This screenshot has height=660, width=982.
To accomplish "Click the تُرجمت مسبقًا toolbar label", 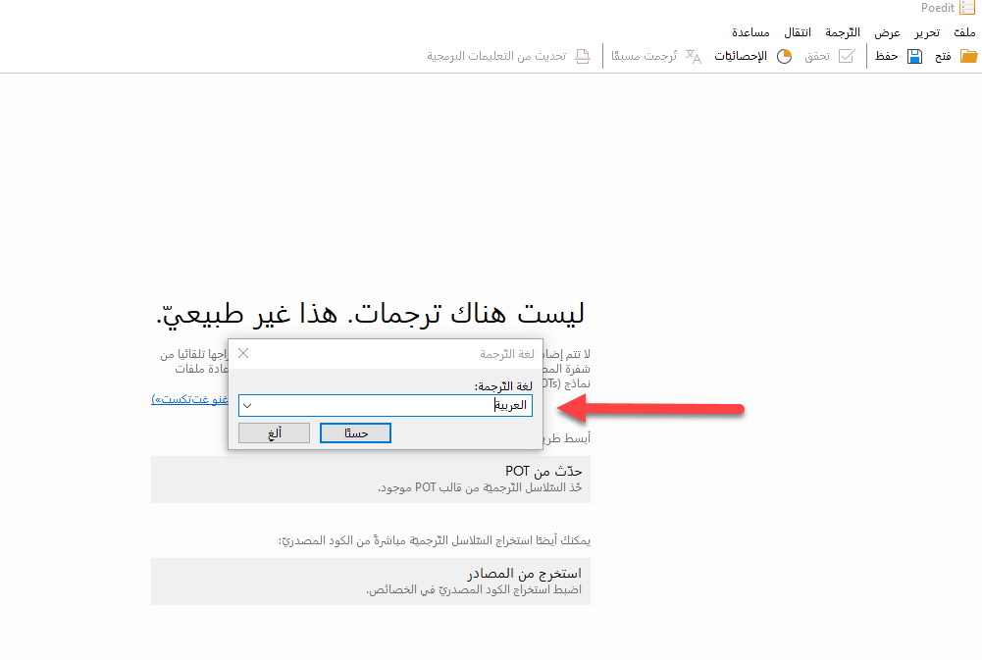I will coord(644,56).
